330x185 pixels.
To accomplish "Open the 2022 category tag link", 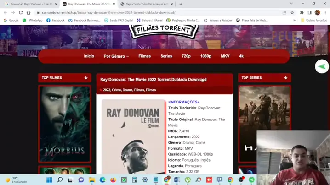I will 107,90.
